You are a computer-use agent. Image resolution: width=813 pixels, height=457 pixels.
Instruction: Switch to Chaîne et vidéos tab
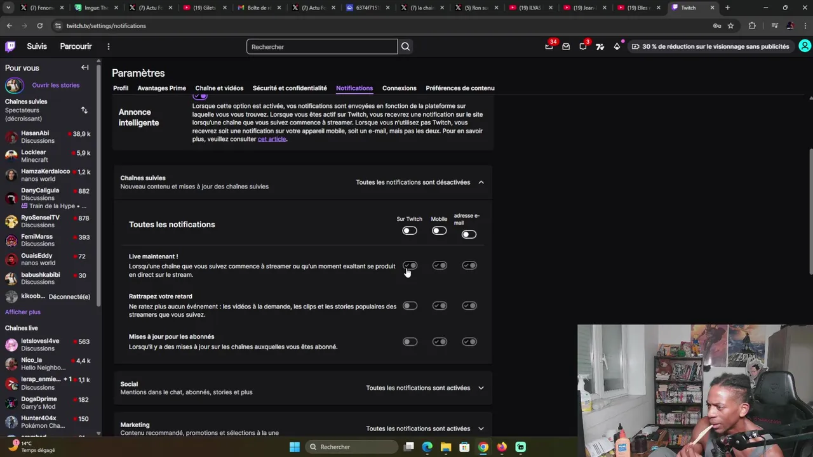click(219, 88)
